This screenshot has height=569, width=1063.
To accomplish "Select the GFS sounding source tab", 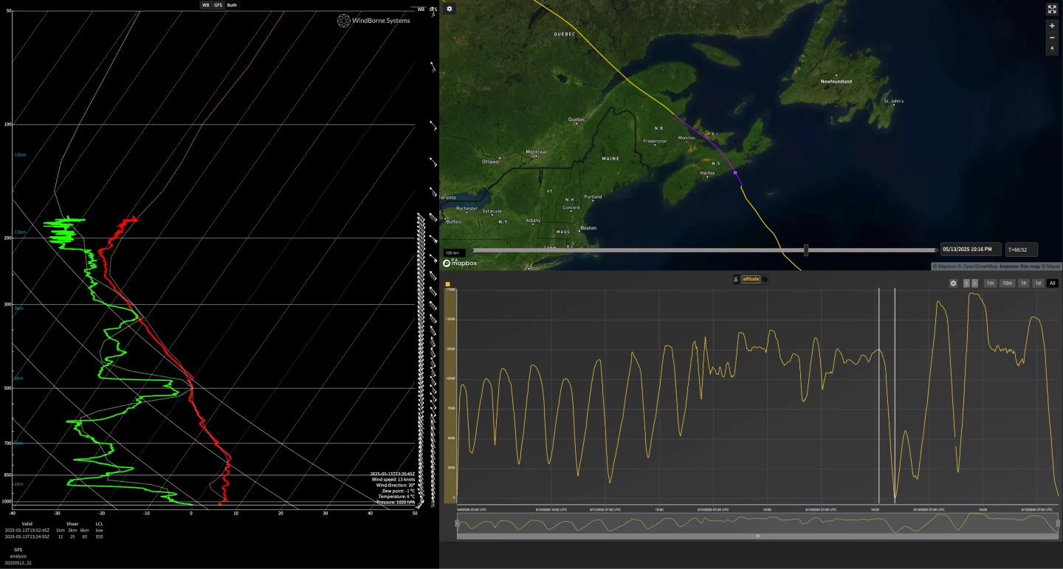I will [218, 5].
